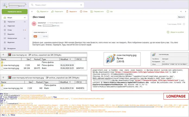The width and height of the screenshot is (189, 117).
Task: Click the small shortcut icon in the properties panel
Action: pos(154,55)
